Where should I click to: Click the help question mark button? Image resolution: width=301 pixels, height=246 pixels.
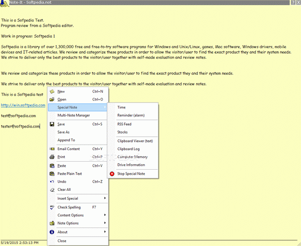click(x=293, y=3)
